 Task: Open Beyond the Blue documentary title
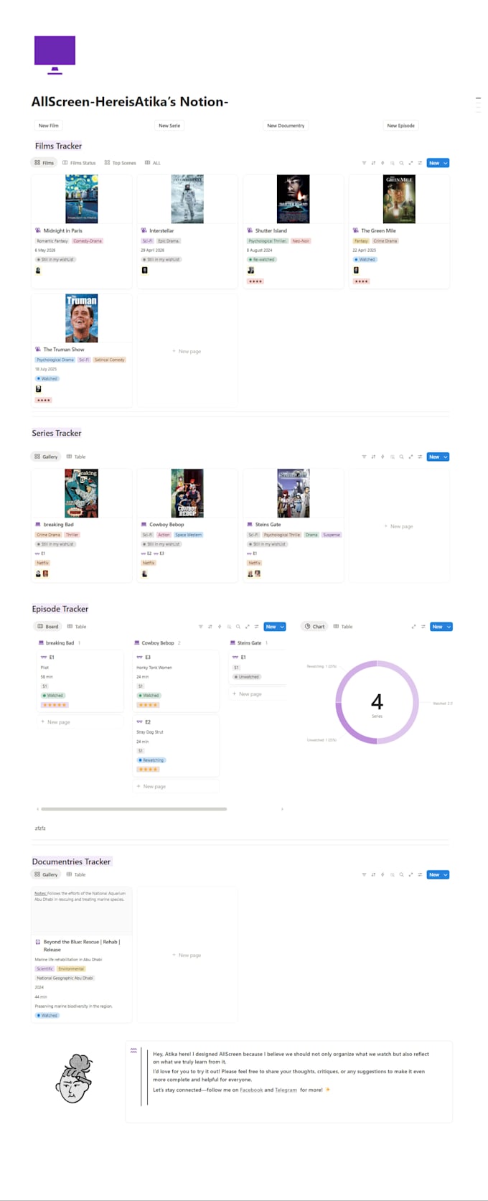click(x=81, y=945)
